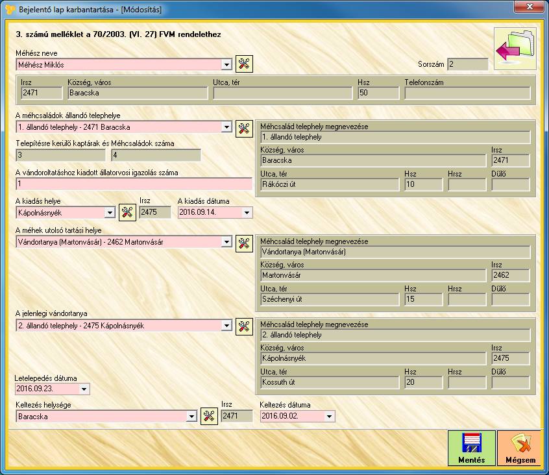Open the A kiadás helye dropdown
The width and height of the screenshot is (549, 475).
pos(110,213)
